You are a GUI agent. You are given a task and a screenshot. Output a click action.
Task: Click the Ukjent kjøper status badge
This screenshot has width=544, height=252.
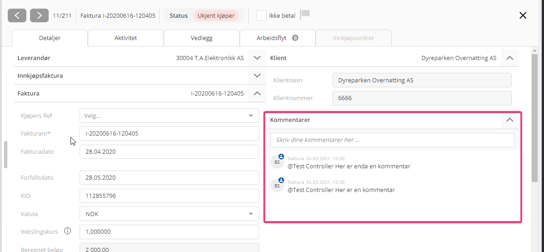[216, 15]
